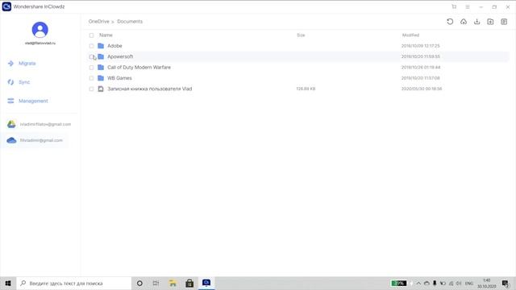This screenshot has width=516, height=290.
Task: Click the Windows taskbar search field
Action: [74, 283]
